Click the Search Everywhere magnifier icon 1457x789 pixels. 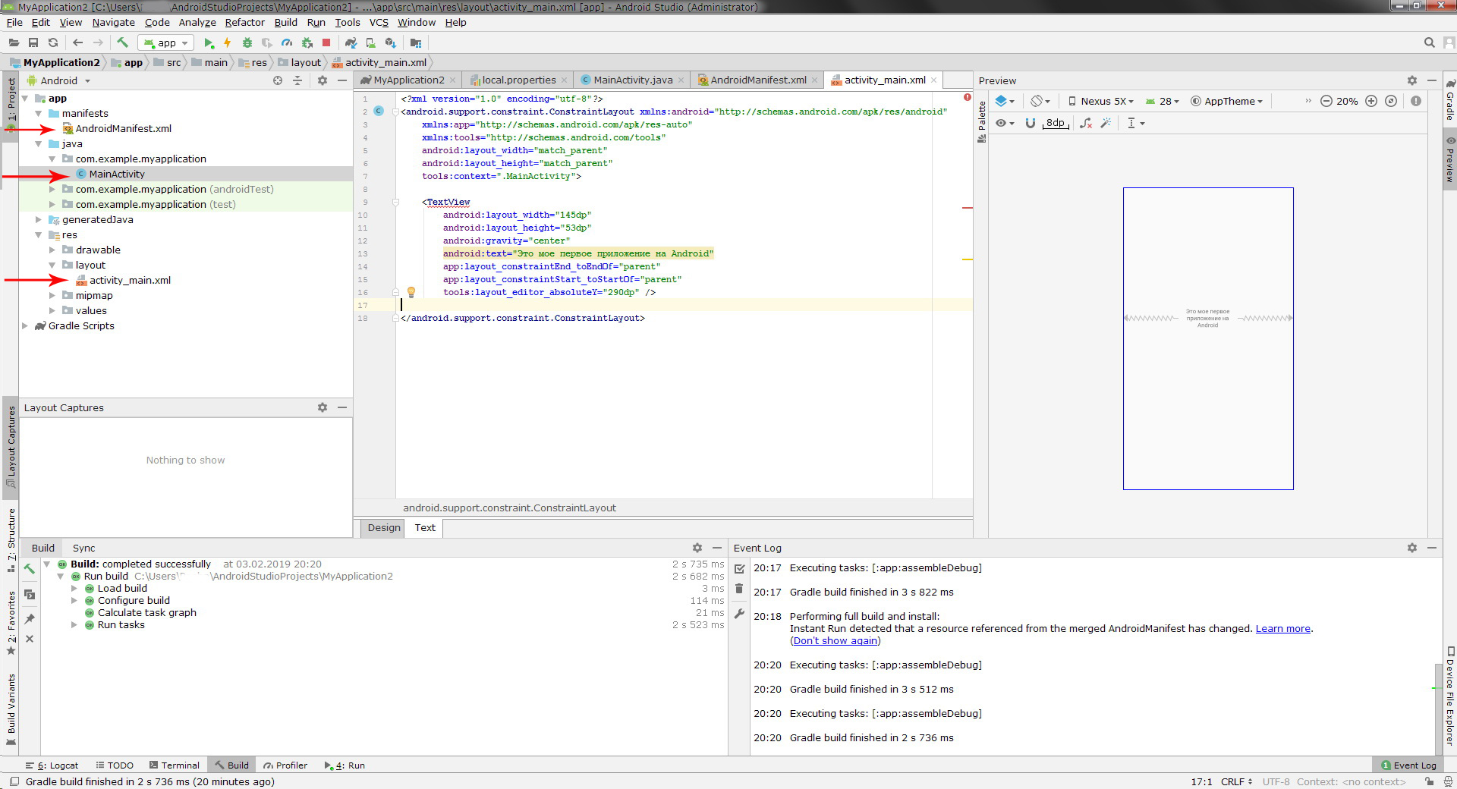pos(1429,43)
